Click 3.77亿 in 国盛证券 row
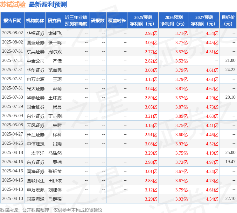The image size is (237, 213). [181, 43]
